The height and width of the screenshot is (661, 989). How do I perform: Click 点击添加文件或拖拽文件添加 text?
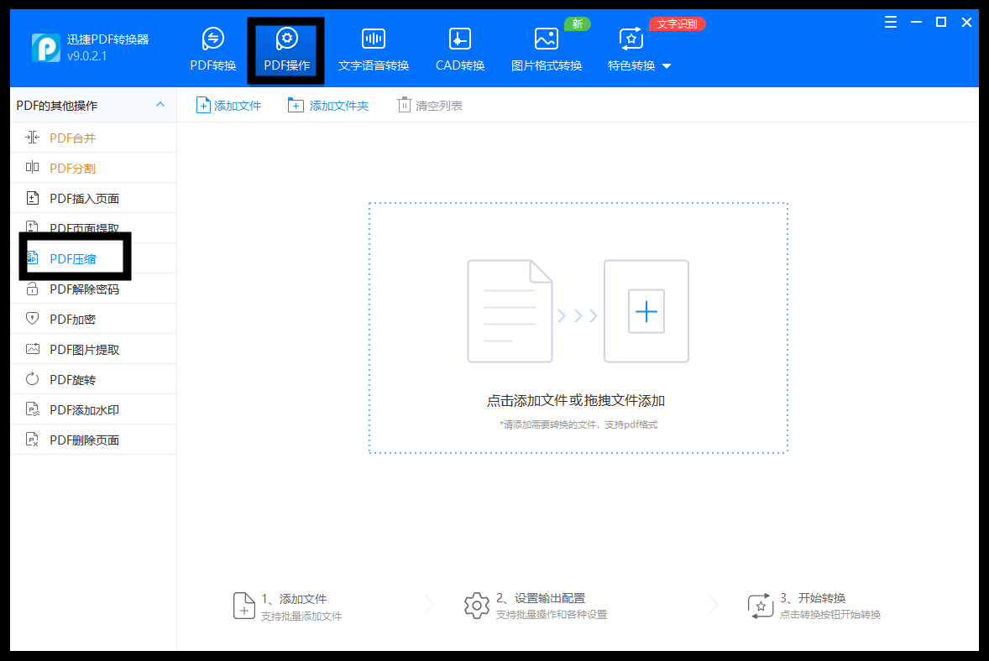pyautogui.click(x=575, y=401)
